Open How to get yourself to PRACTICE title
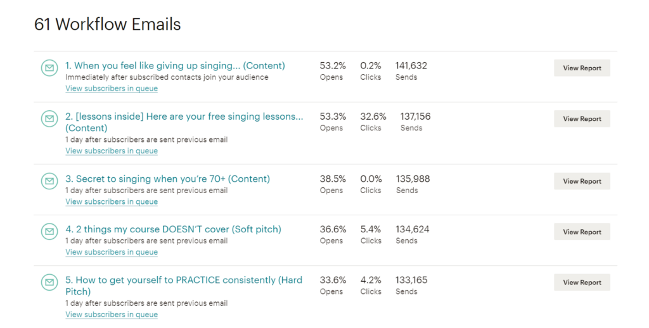The image size is (649, 328). tap(184, 286)
